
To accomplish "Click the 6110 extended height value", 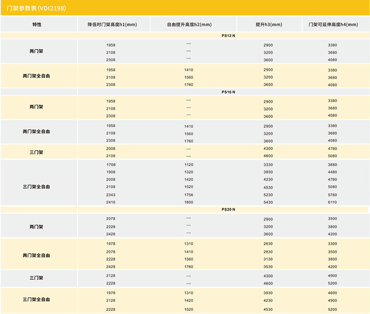I will pos(333,202).
